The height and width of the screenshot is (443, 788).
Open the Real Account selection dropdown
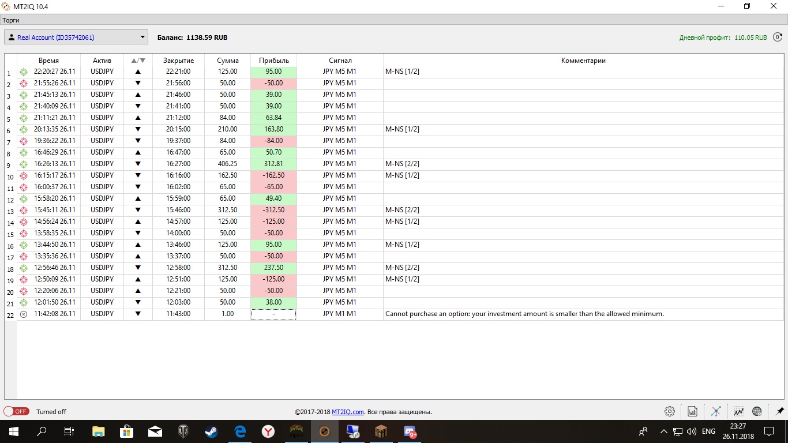click(76, 37)
